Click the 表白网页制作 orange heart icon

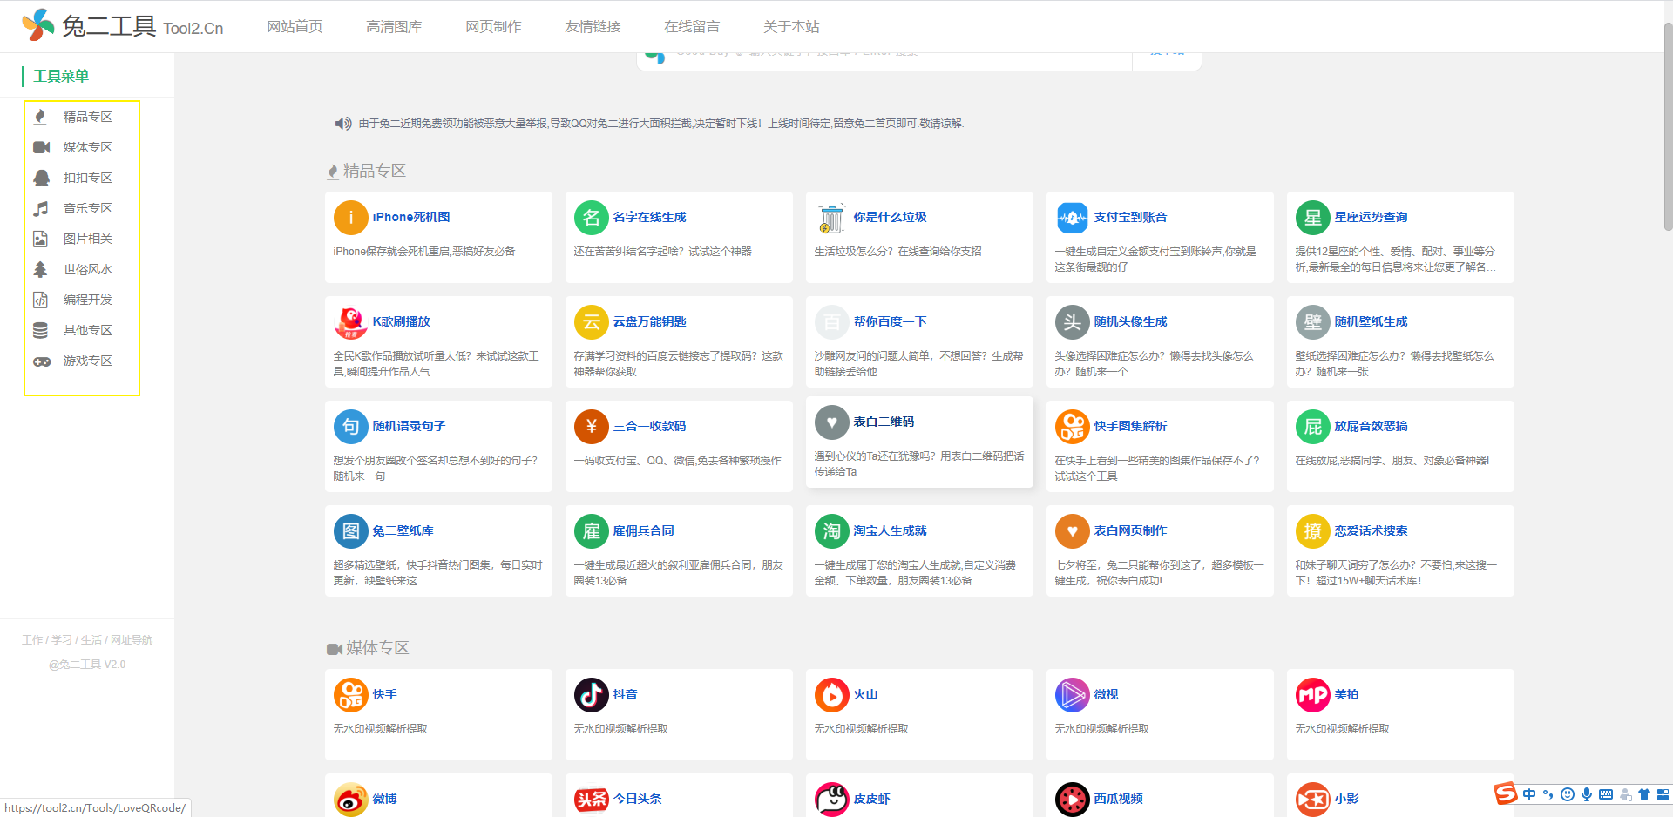click(1072, 531)
